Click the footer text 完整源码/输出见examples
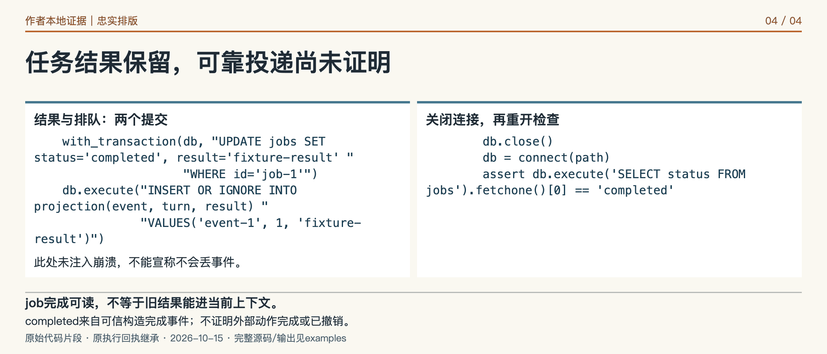 click(290, 338)
